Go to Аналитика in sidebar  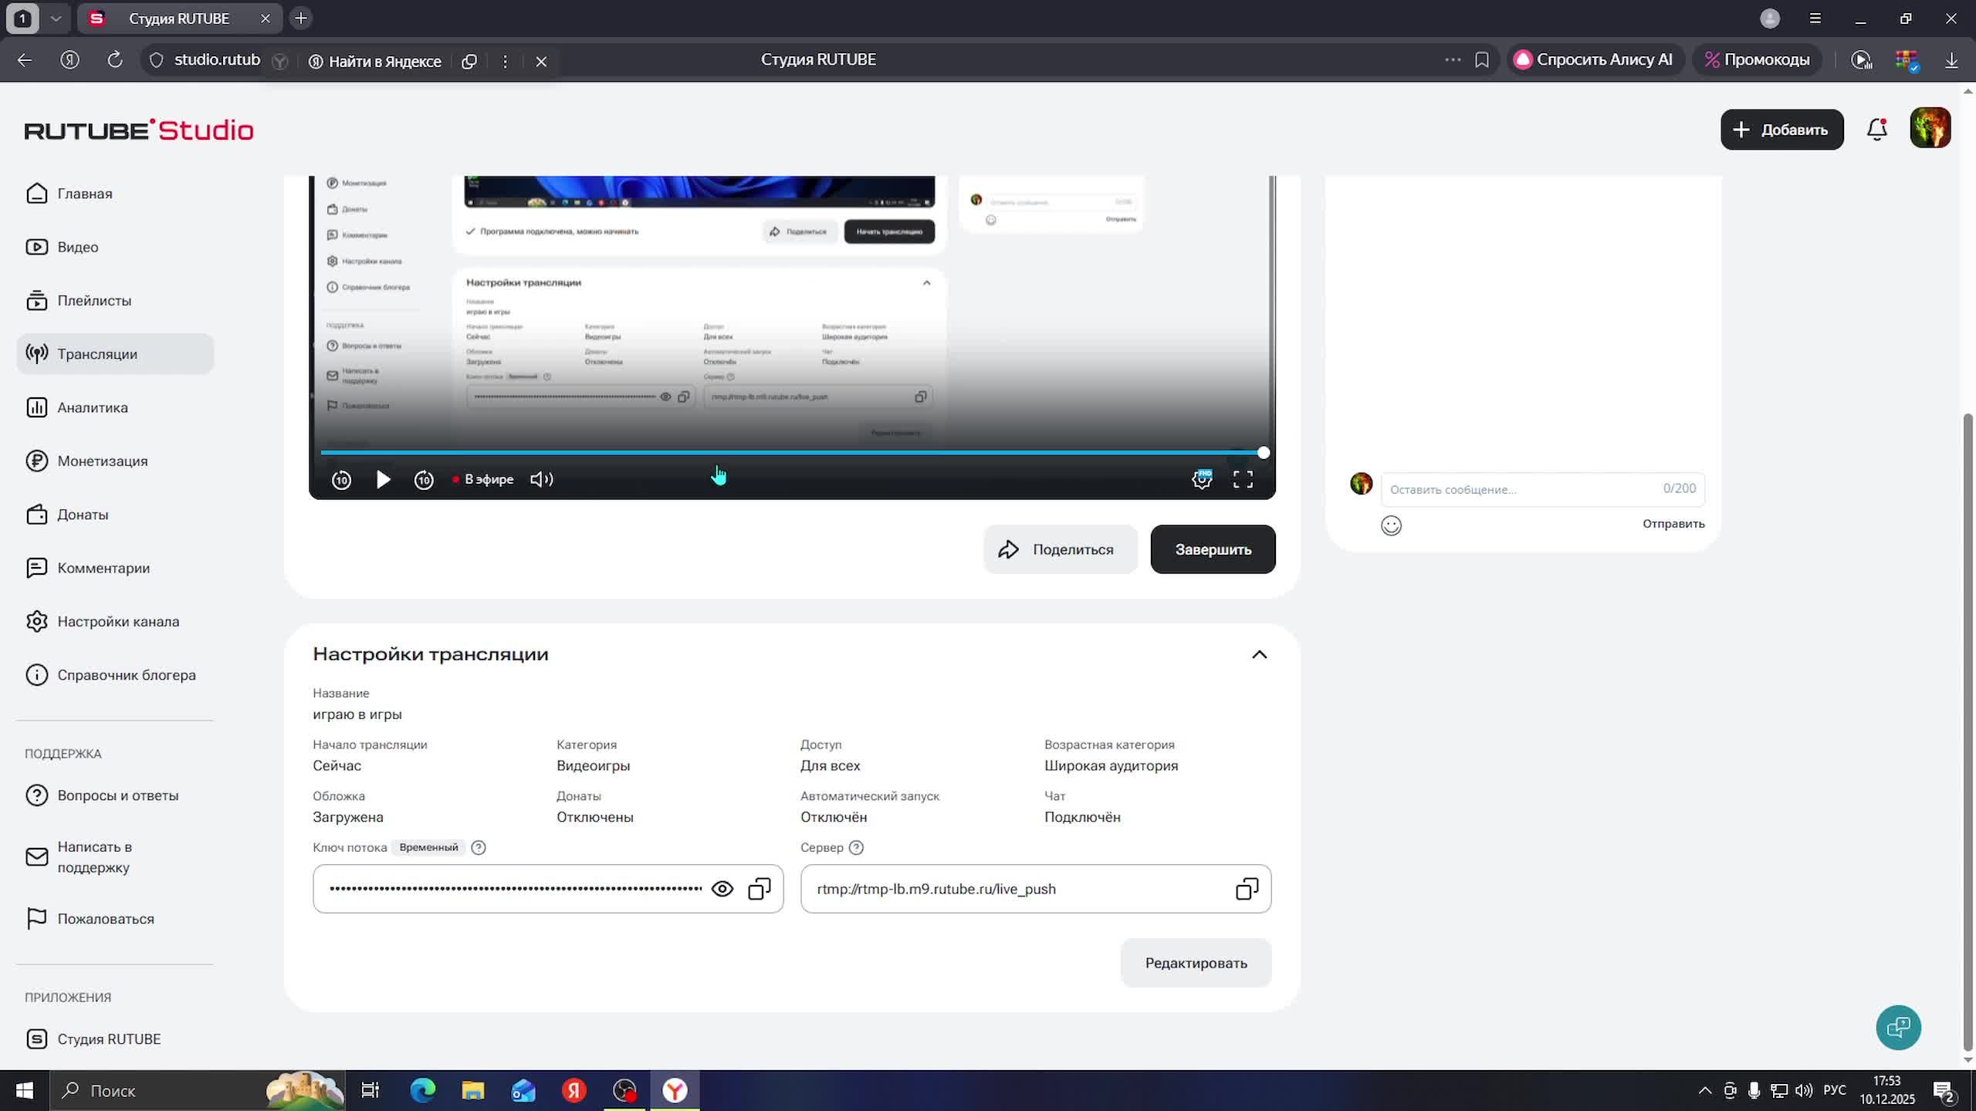tap(92, 407)
